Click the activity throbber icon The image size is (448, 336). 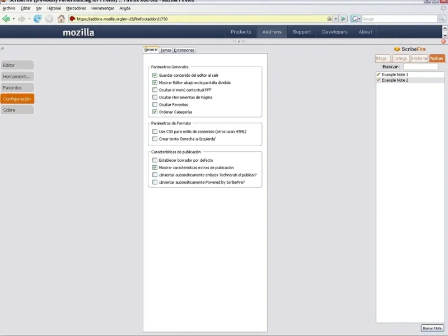[443, 8]
